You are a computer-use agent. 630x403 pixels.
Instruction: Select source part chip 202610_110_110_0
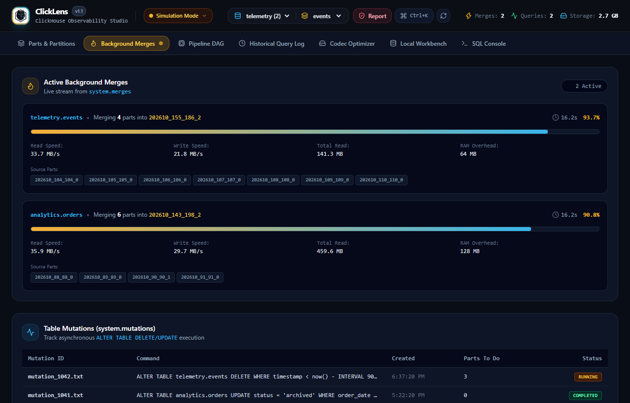(x=381, y=180)
